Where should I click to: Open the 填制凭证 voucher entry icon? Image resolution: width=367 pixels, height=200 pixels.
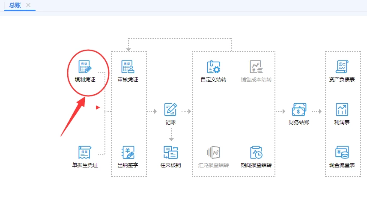(85, 67)
